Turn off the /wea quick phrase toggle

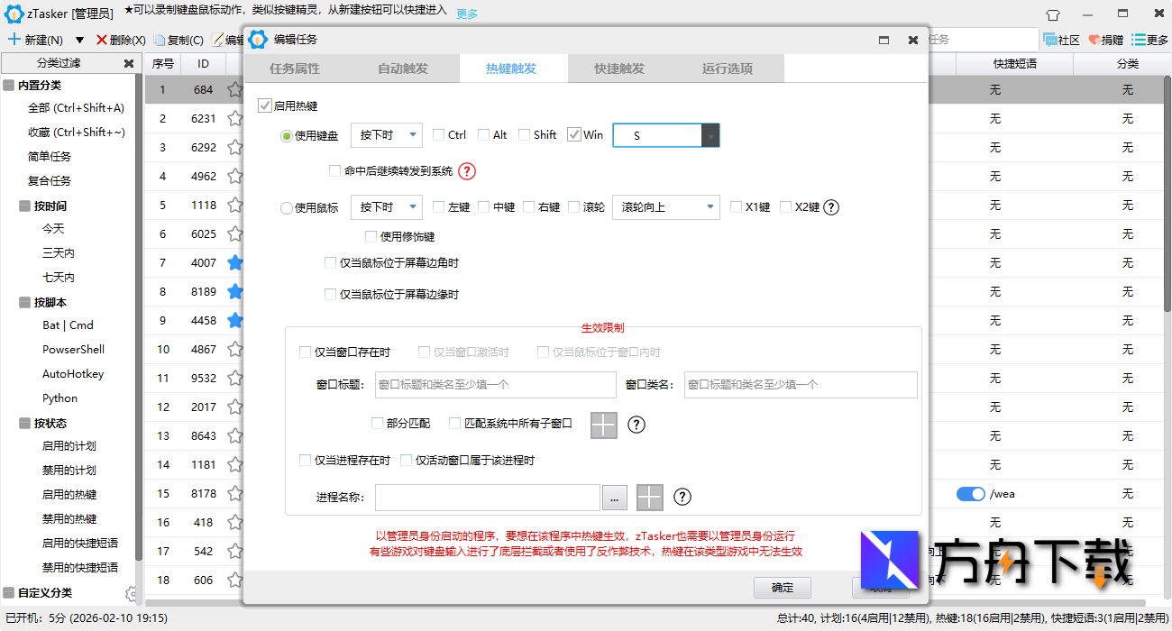click(x=972, y=494)
